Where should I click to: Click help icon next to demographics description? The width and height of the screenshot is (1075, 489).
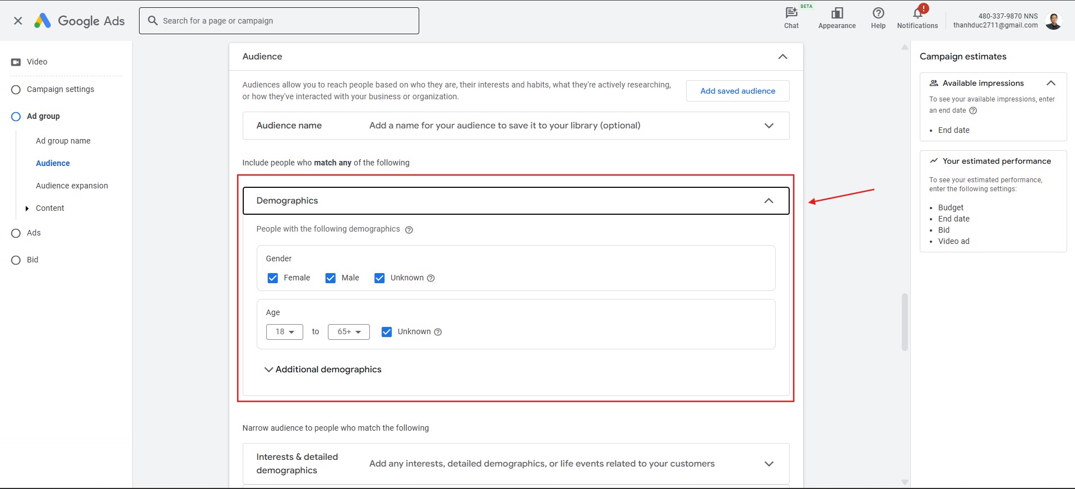(409, 230)
